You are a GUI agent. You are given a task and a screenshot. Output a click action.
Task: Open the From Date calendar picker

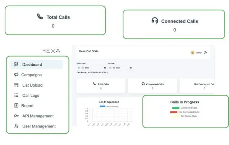[105, 68]
